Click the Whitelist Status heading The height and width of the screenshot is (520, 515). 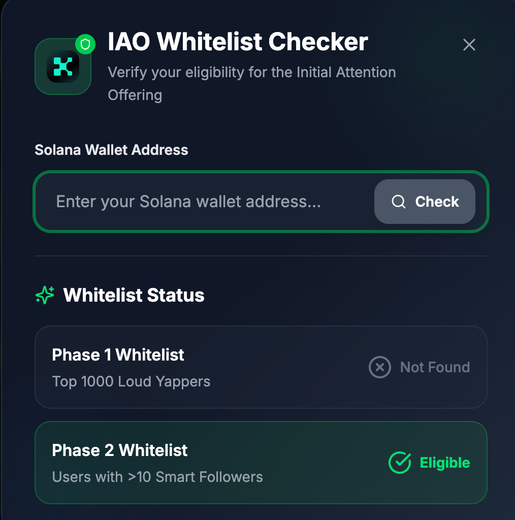click(x=134, y=295)
